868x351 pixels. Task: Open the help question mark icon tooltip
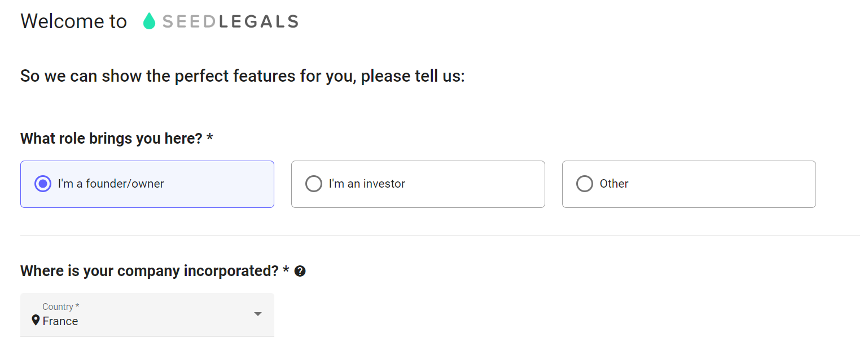tap(300, 272)
